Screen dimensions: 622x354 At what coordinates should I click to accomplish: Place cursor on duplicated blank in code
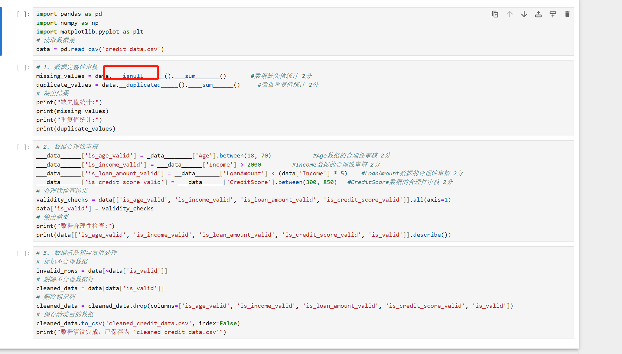coord(143,85)
